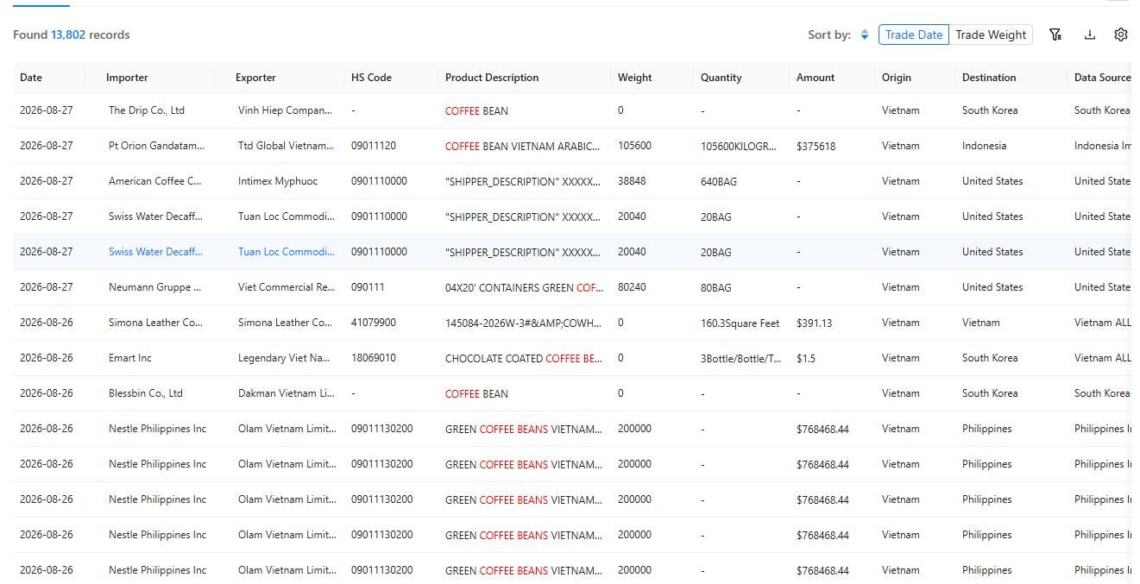1140x584 pixels.
Task: Click the Date column header
Action: coord(31,78)
